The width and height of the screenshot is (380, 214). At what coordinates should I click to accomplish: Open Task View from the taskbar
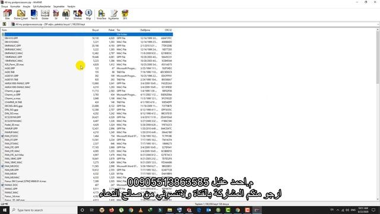92,210
